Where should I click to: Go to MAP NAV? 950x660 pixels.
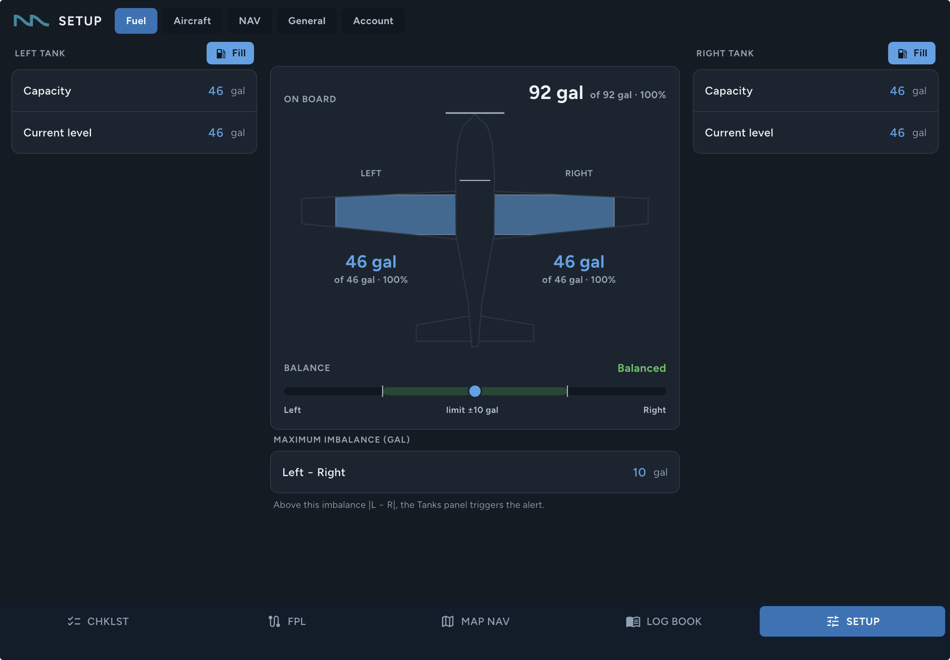(x=475, y=621)
